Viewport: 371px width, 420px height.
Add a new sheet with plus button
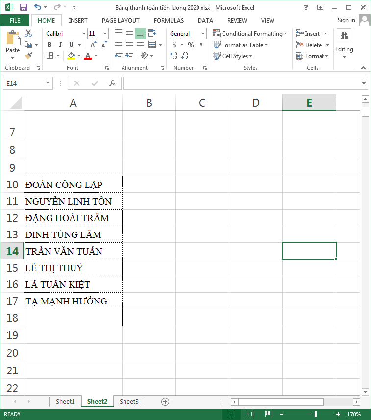pyautogui.click(x=165, y=402)
